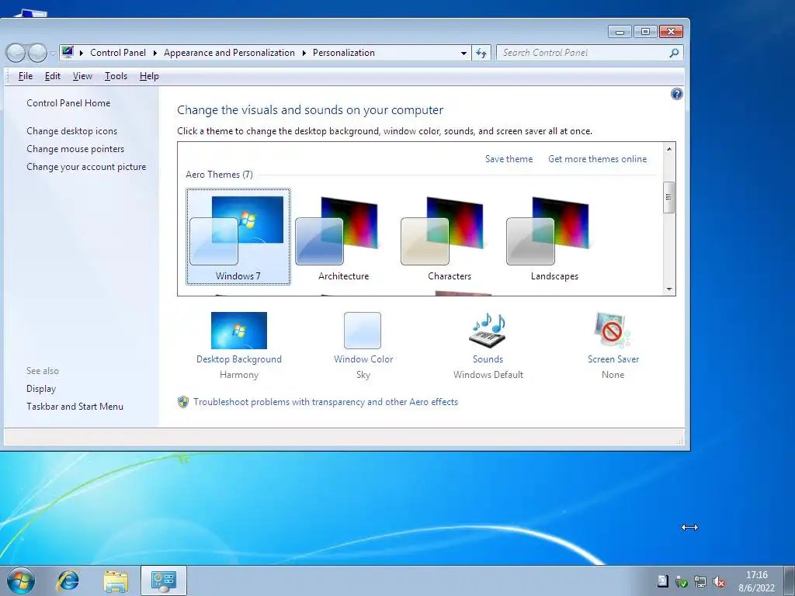The image size is (795, 596).
Task: Click the green-check security tray icon
Action: click(682, 581)
